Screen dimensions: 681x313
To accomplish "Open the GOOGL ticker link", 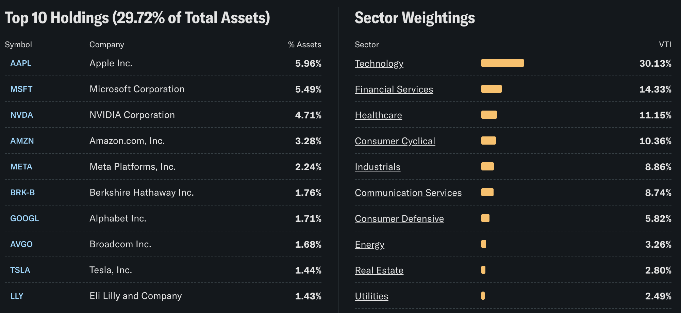I will [24, 218].
